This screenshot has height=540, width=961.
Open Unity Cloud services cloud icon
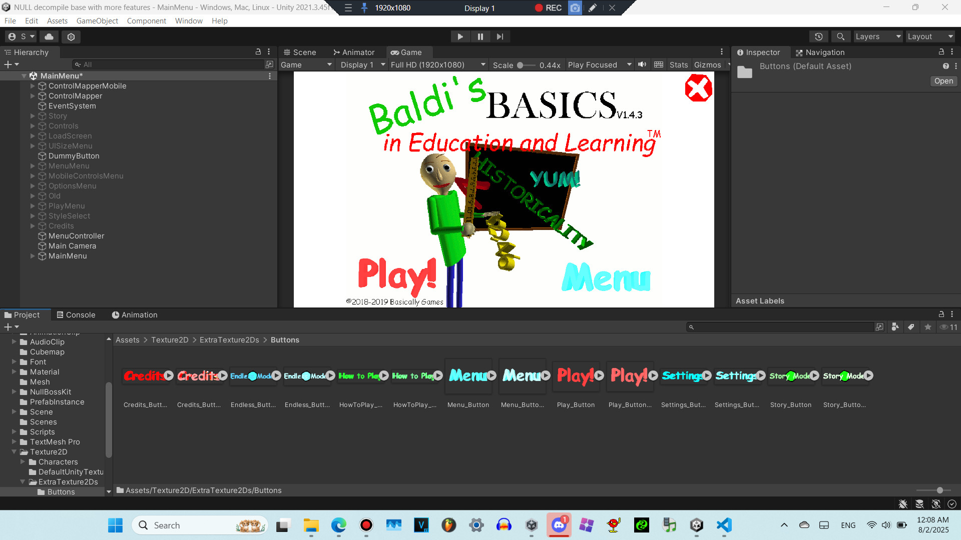(x=49, y=36)
